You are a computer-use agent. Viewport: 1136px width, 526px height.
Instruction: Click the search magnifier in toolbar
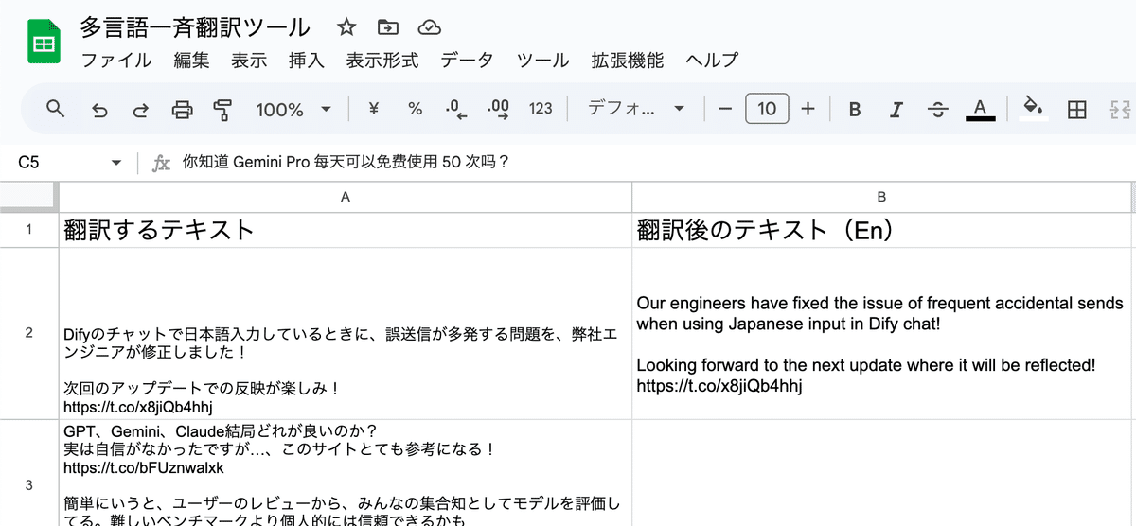(56, 109)
